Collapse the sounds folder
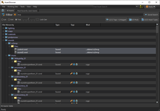Screen dimensions: 160x111 click(3, 40)
